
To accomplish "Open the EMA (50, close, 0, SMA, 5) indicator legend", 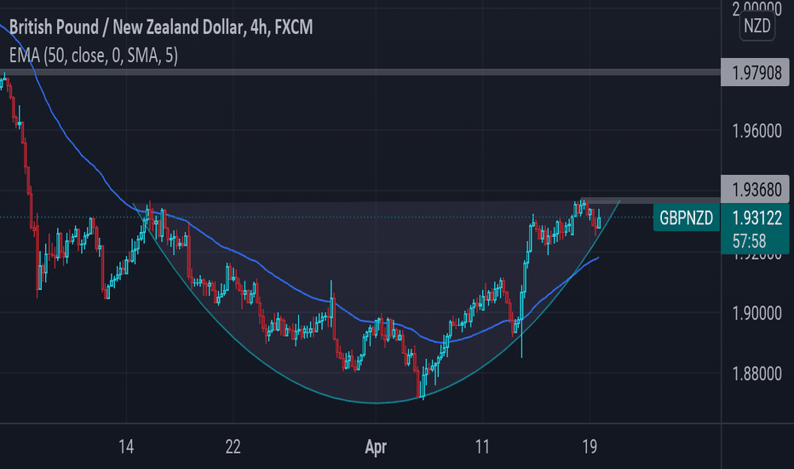I will [x=94, y=55].
